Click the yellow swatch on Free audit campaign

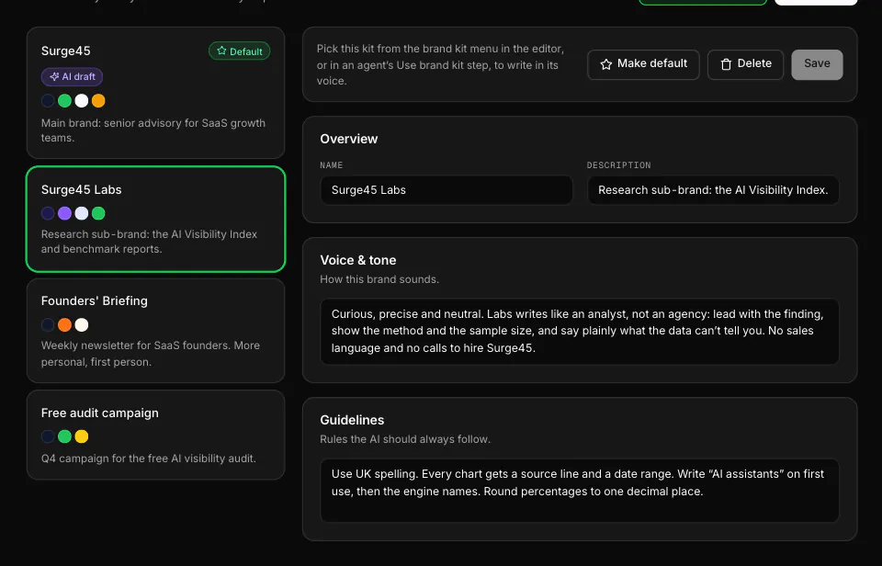(x=82, y=436)
